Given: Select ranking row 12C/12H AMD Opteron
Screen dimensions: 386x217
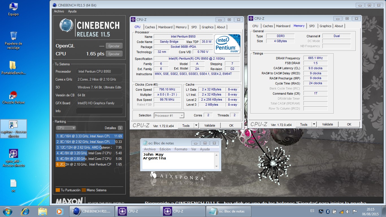Looking at the screenshot, I should point(90,147).
